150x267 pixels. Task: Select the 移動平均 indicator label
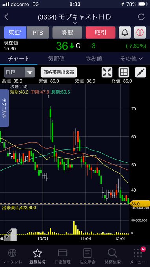(19, 87)
